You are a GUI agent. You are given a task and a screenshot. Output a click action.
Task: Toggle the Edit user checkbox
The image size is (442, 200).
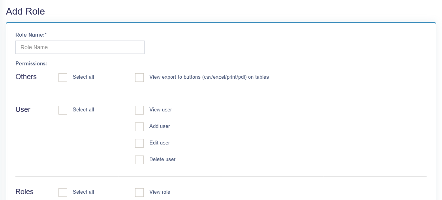point(139,143)
